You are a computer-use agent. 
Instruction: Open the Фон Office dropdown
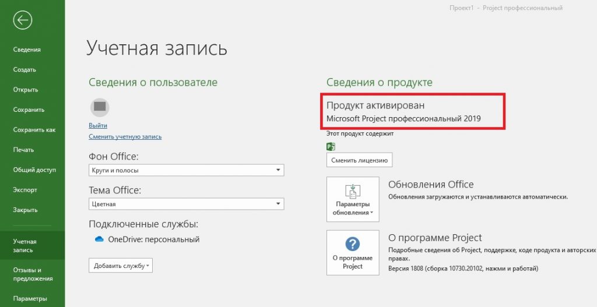186,170
